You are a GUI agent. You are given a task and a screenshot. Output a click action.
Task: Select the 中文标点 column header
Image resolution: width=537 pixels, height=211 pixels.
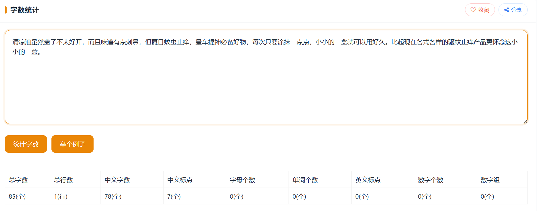click(x=195, y=180)
